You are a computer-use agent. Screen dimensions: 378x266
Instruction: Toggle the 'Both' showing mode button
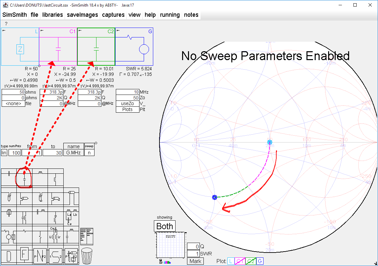point(165,226)
